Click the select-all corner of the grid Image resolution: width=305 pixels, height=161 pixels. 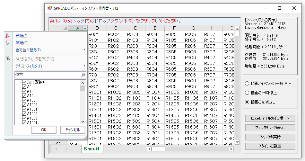click(58, 28)
